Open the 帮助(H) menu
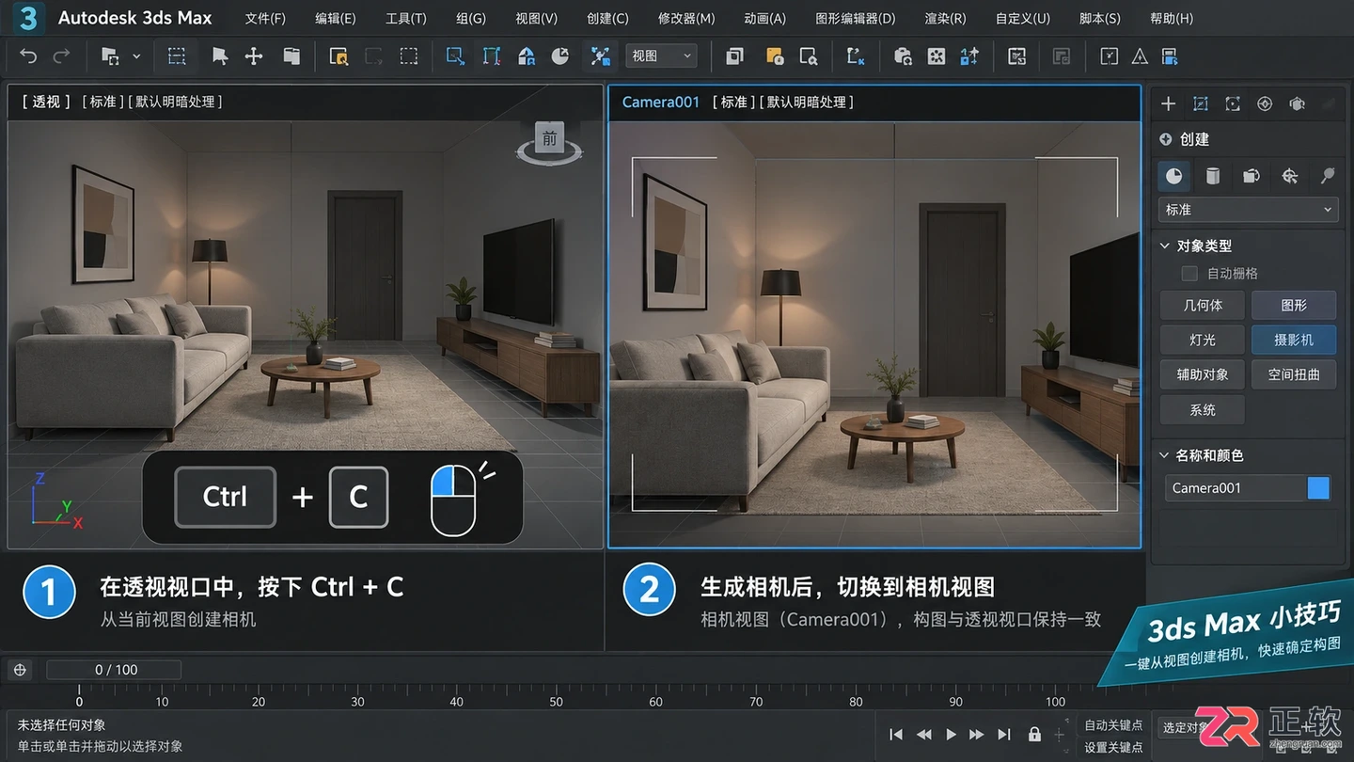 pyautogui.click(x=1172, y=18)
